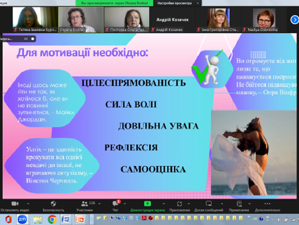Click 'Участники' label
This screenshot has height=225, width=299.
tap(84, 210)
